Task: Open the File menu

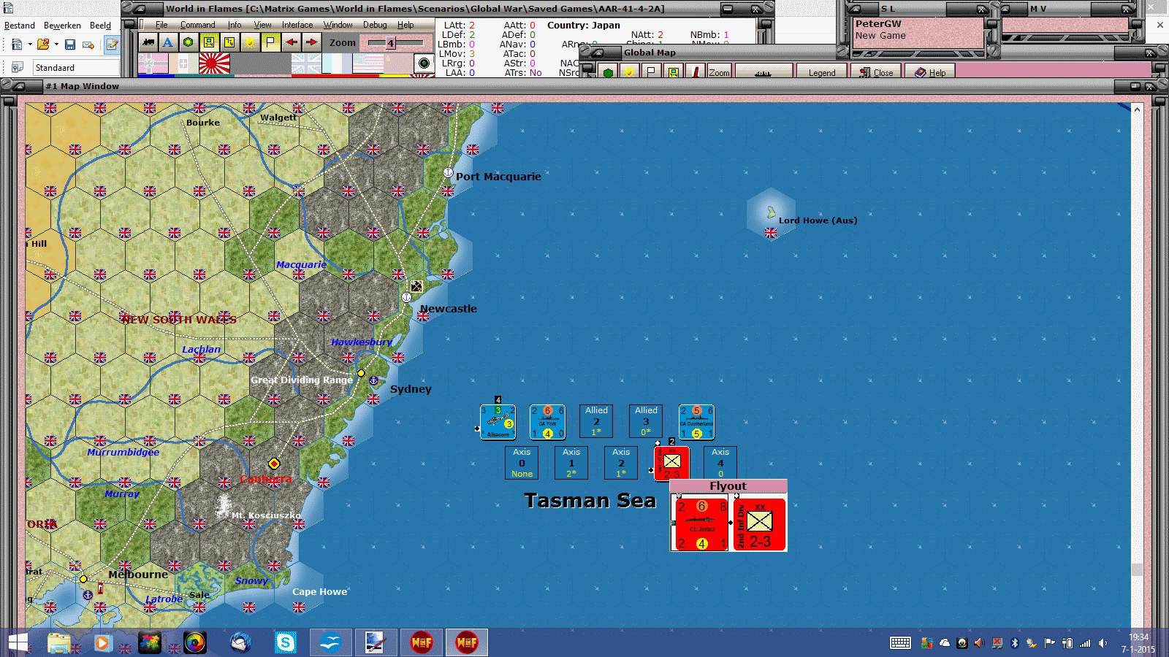Action: [x=161, y=25]
